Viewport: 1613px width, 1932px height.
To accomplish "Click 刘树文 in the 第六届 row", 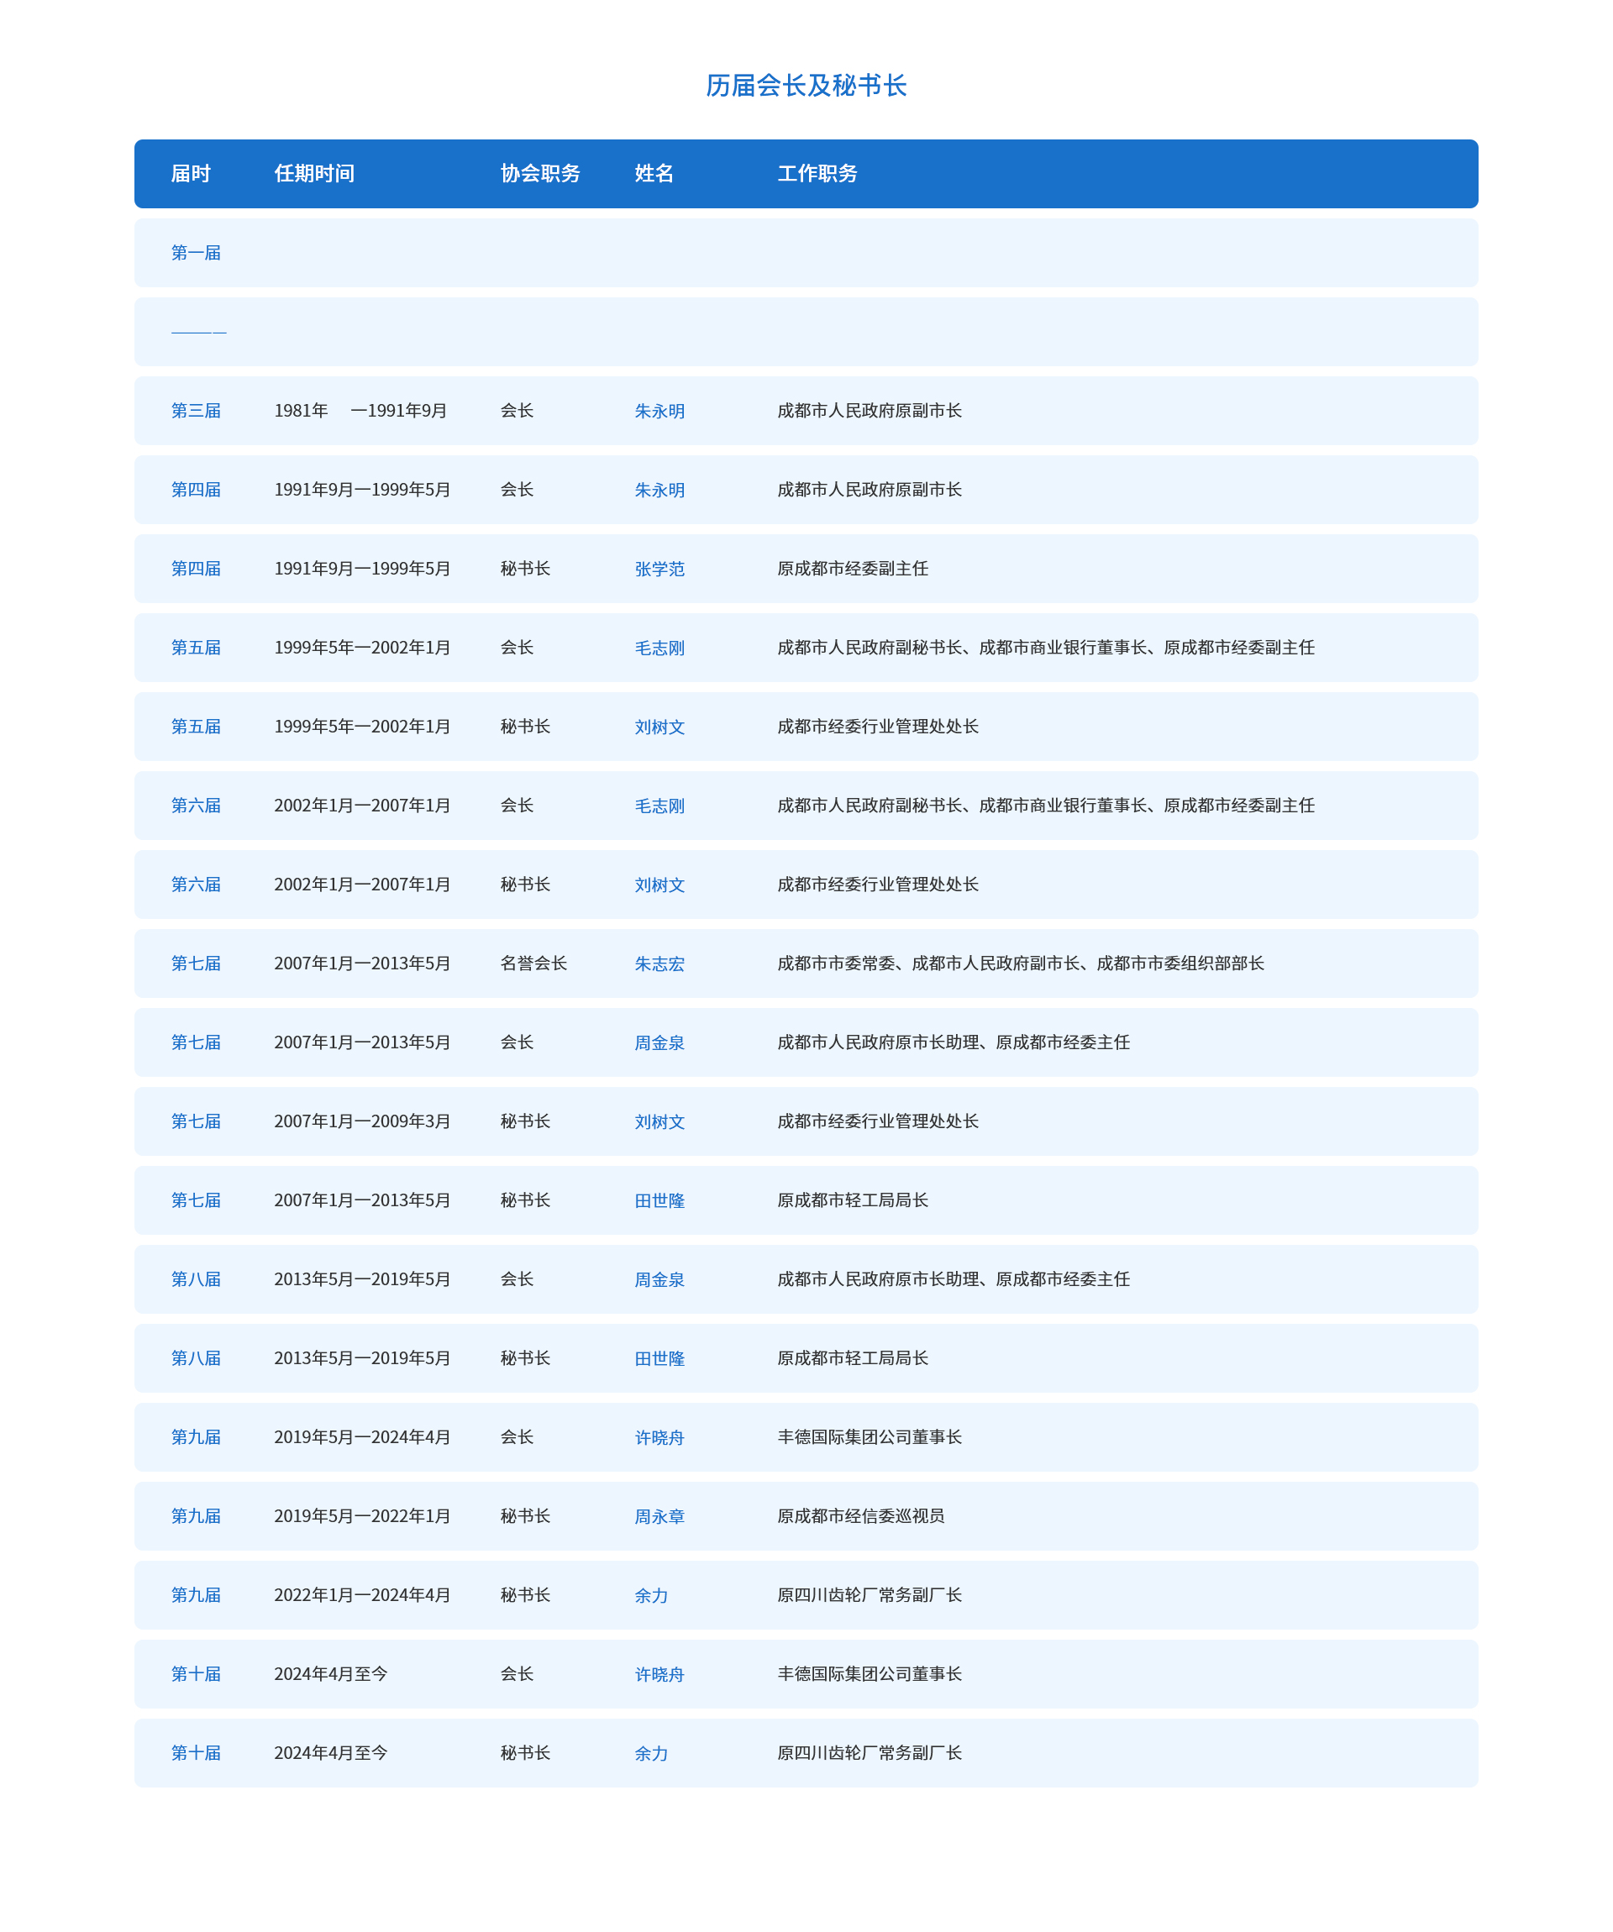I will coord(659,885).
